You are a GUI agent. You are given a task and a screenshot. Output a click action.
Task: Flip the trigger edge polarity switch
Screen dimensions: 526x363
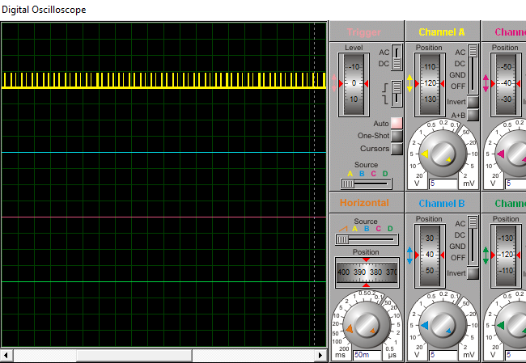(x=397, y=93)
